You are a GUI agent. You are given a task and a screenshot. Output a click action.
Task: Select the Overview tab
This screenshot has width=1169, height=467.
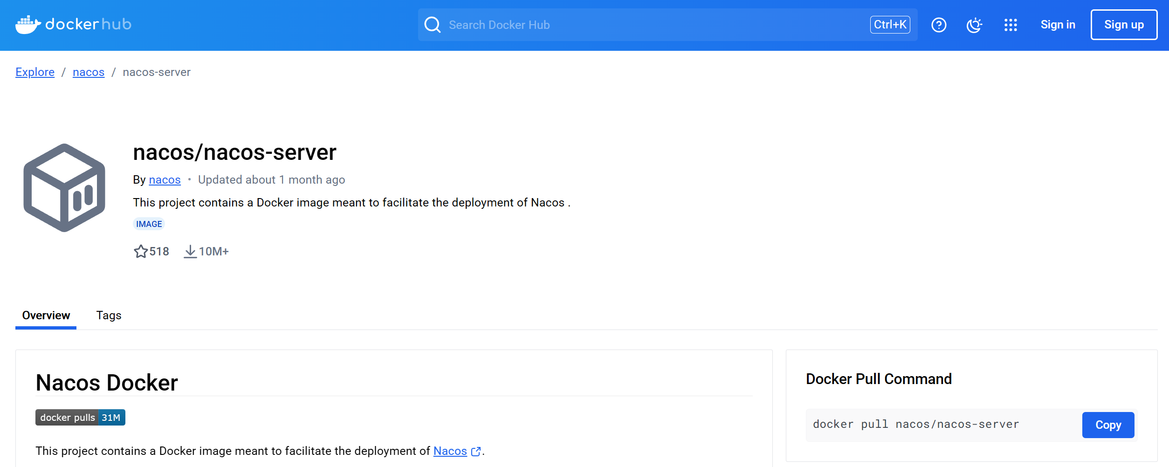(46, 316)
